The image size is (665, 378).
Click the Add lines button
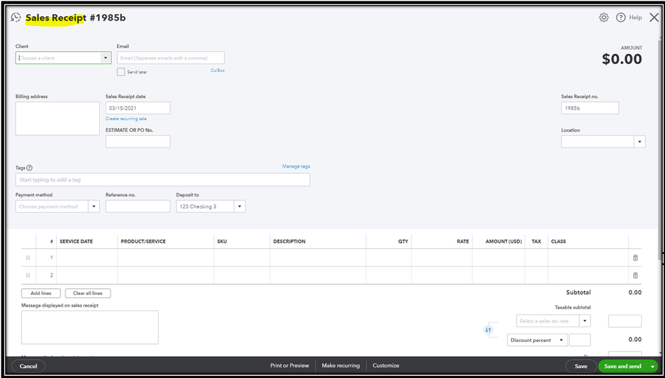(x=41, y=293)
